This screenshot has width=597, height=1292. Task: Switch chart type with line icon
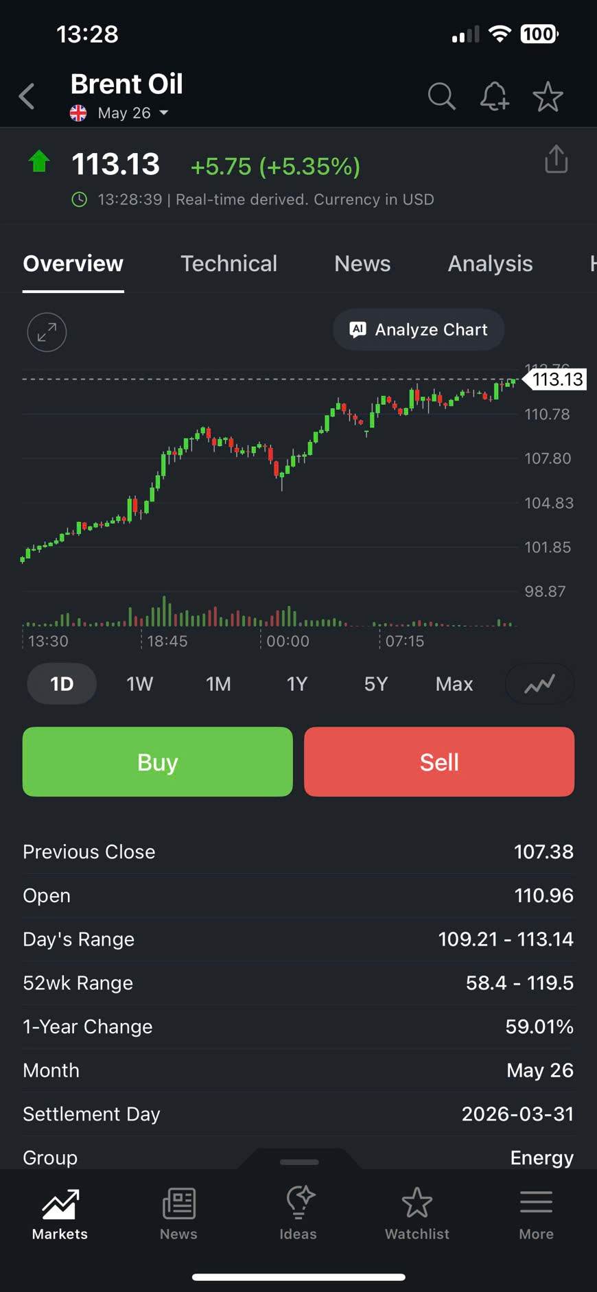point(539,684)
